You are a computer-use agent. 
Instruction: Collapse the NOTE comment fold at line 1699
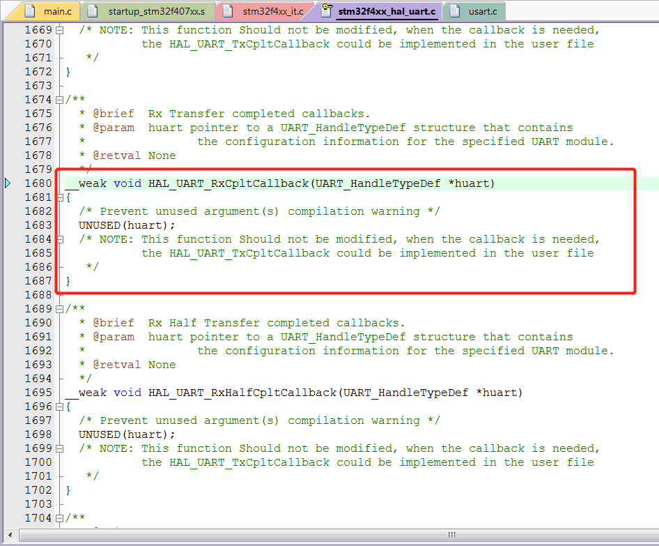(60, 449)
